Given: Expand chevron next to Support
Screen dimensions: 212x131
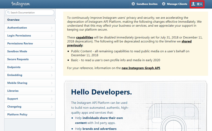Looking at the screenshot, I should tap(52, 99).
